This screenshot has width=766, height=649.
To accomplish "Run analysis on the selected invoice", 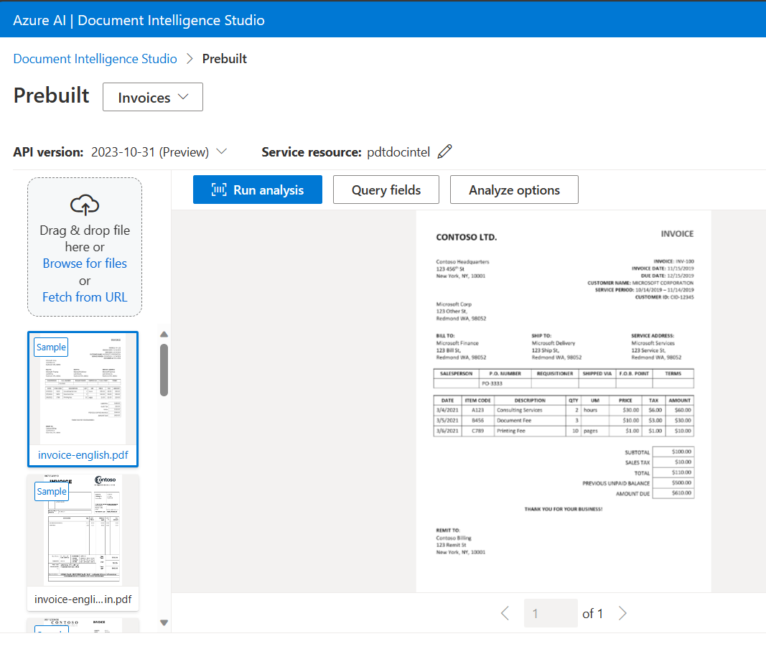I will [x=257, y=190].
